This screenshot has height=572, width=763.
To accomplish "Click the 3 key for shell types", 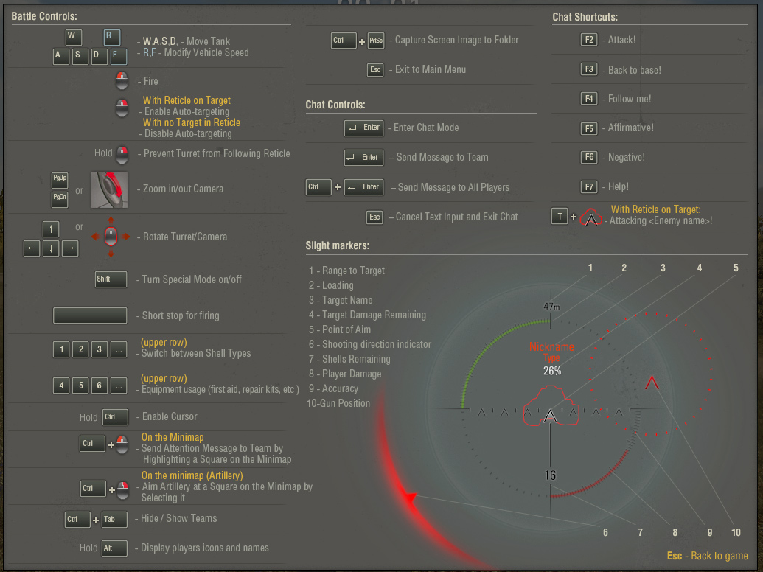I will pos(100,349).
